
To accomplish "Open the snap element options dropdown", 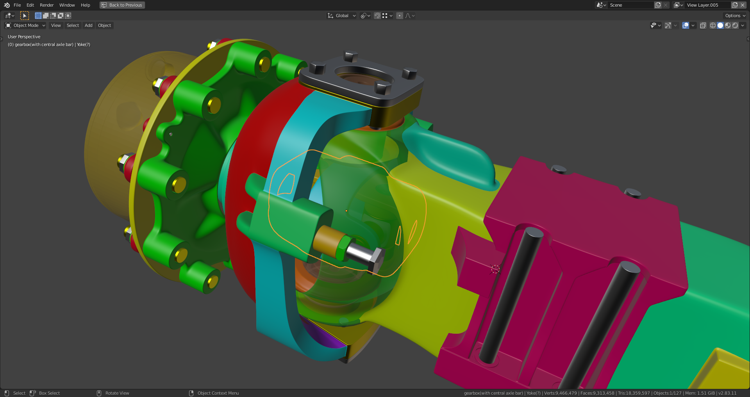I will [387, 16].
